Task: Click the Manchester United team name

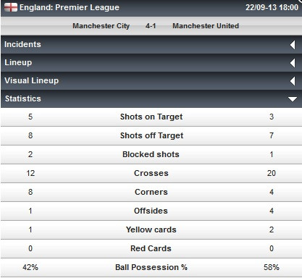Action: click(x=206, y=26)
